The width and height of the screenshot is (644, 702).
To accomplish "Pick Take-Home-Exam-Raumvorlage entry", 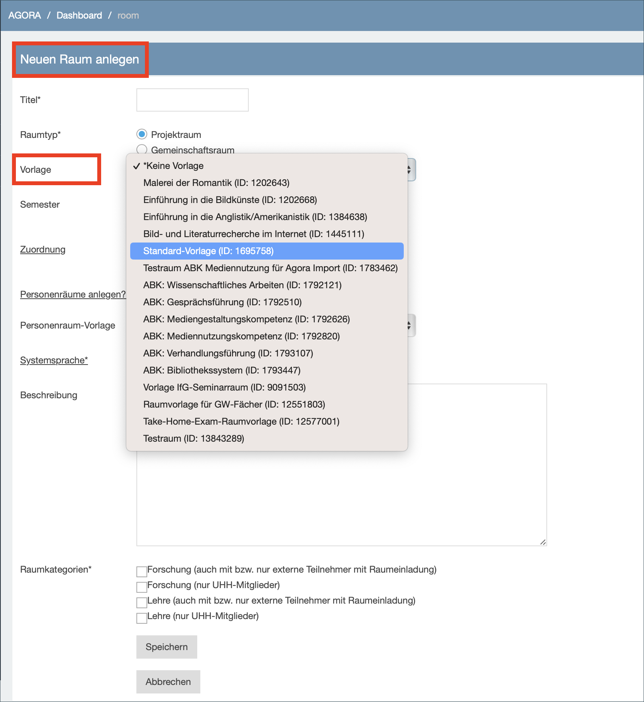I will [x=267, y=422].
